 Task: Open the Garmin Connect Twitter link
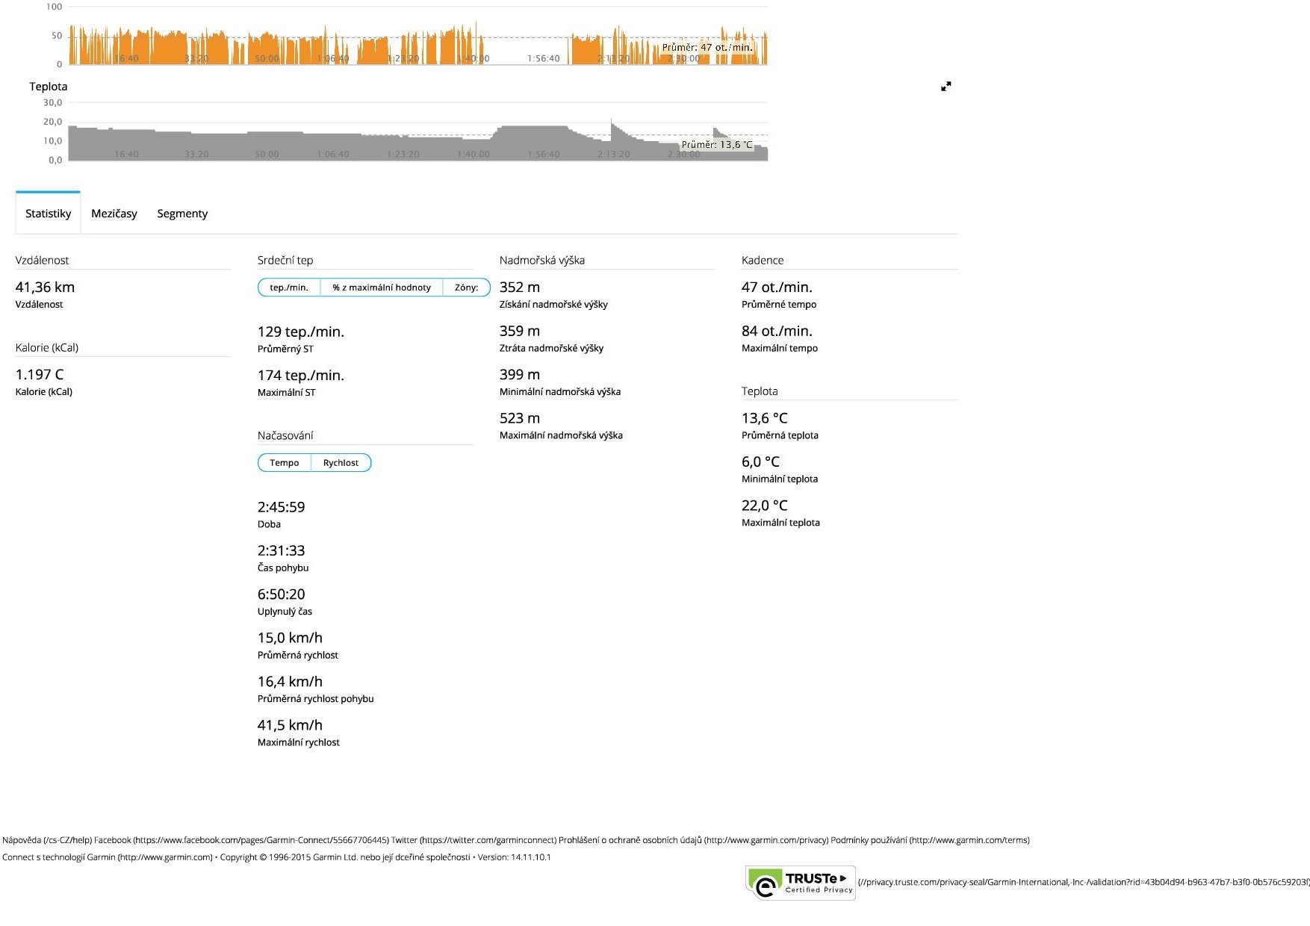474,840
